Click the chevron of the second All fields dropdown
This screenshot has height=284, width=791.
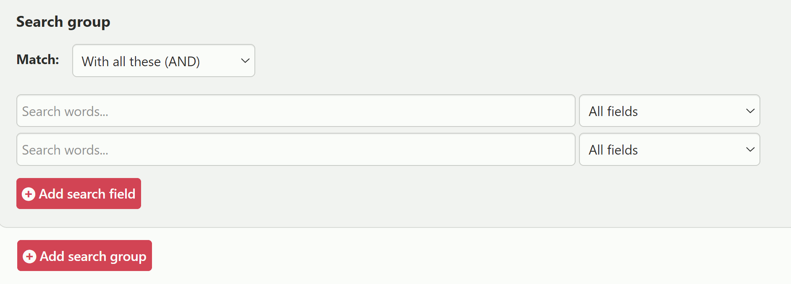pos(750,150)
